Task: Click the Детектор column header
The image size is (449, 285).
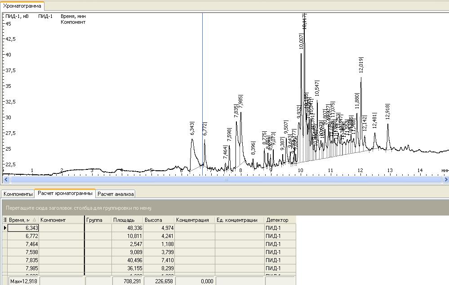Action: pos(280,220)
